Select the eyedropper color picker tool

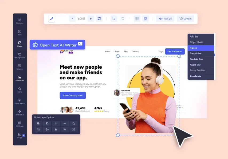(x=52, y=19)
